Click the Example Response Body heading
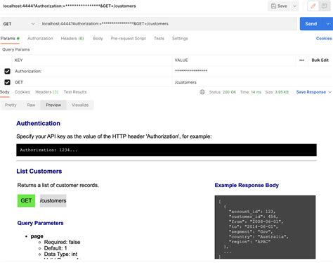The height and width of the screenshot is (263, 333). click(247, 185)
